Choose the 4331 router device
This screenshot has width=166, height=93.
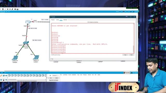pyautogui.click(x=9, y=75)
